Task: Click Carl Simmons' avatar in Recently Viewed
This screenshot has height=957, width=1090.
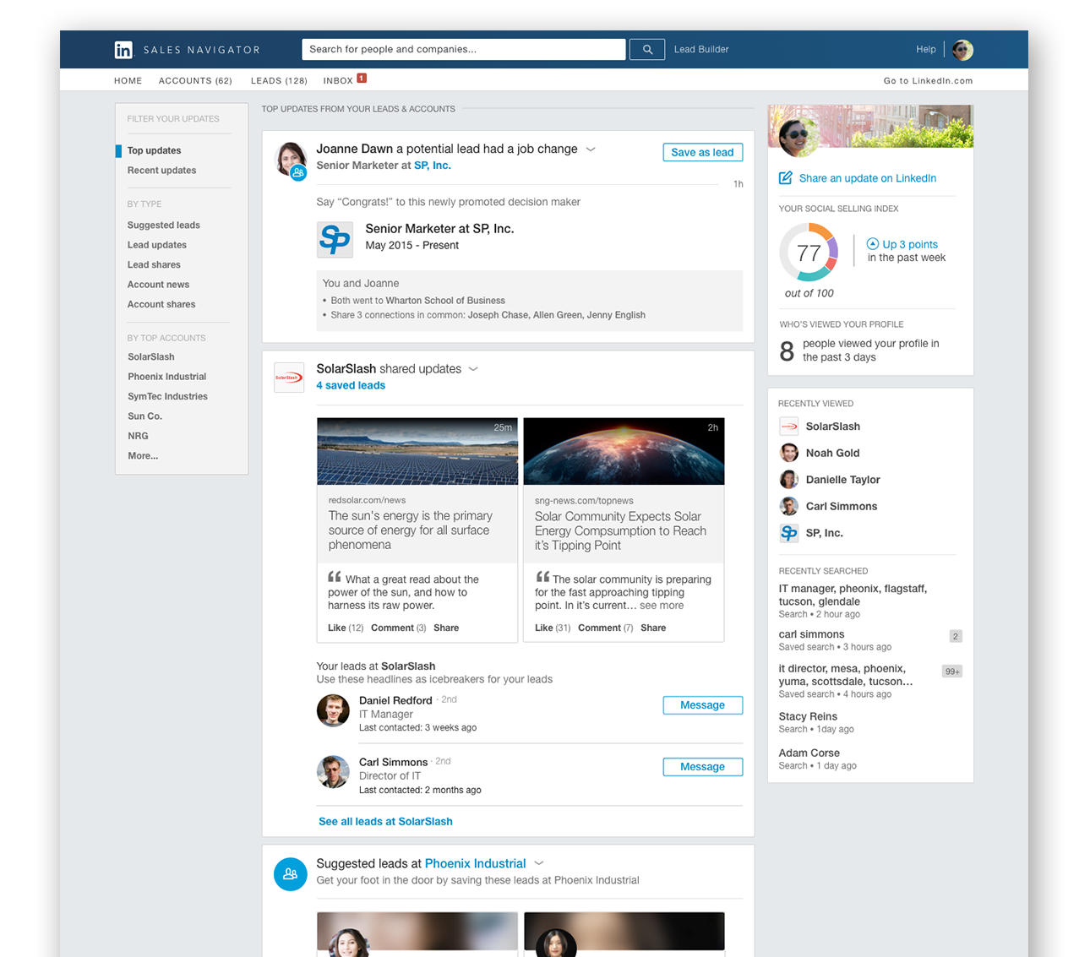Action: [789, 506]
